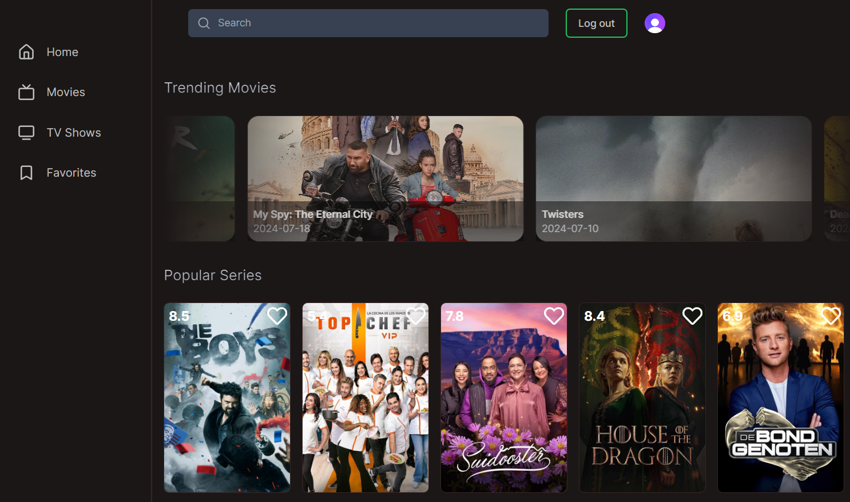Image resolution: width=850 pixels, height=502 pixels.
Task: Open TV Shows menu item
Action: coord(74,133)
